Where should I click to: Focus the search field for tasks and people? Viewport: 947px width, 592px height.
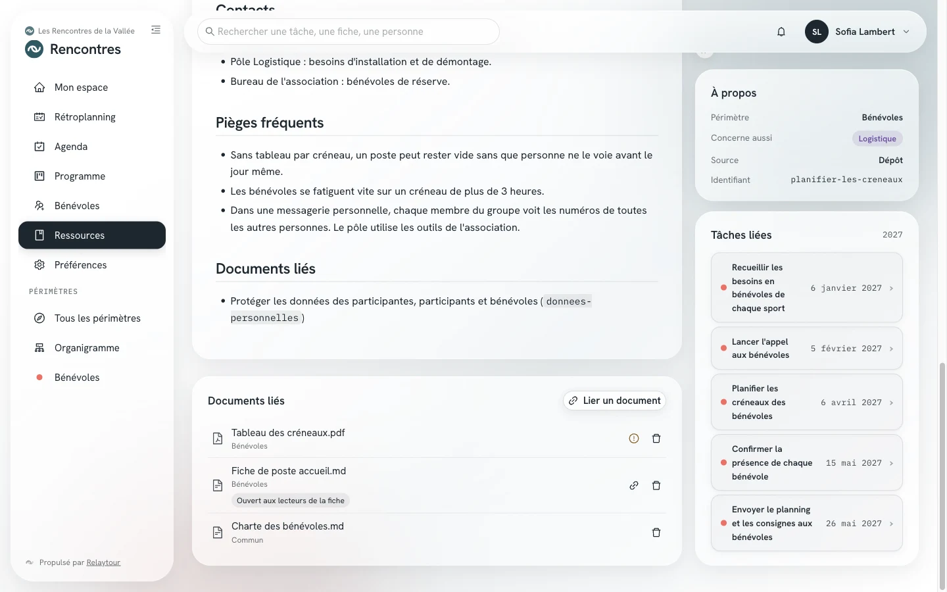pyautogui.click(x=349, y=32)
